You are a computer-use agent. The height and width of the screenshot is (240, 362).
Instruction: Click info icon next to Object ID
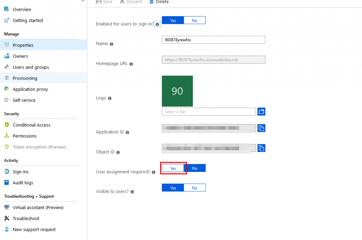tap(118, 152)
